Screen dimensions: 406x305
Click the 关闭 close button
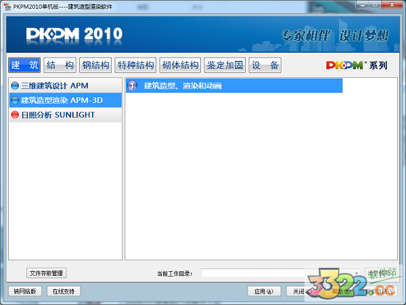click(302, 291)
